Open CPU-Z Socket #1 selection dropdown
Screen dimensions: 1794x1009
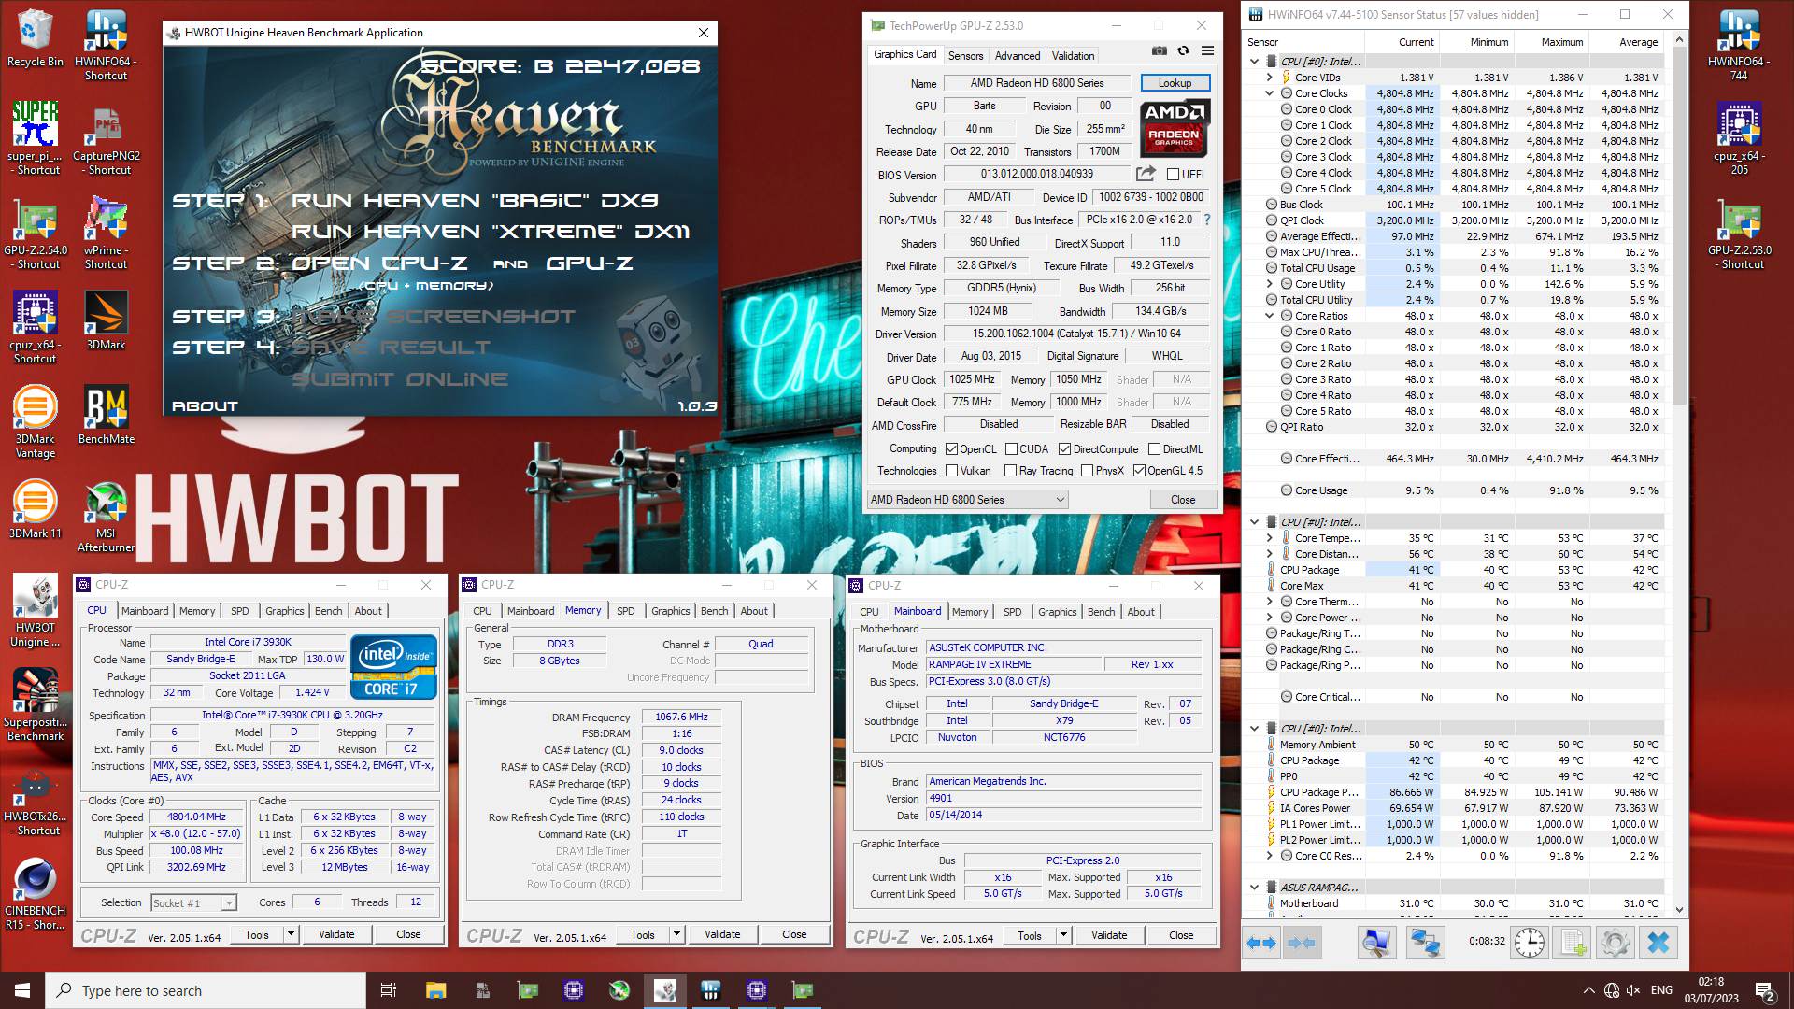[192, 902]
